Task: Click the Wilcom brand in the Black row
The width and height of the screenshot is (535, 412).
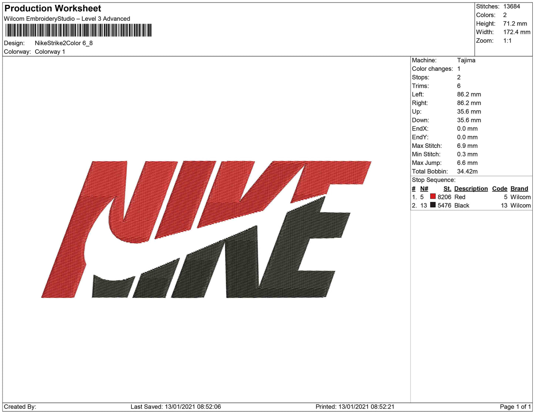Action: pos(520,205)
